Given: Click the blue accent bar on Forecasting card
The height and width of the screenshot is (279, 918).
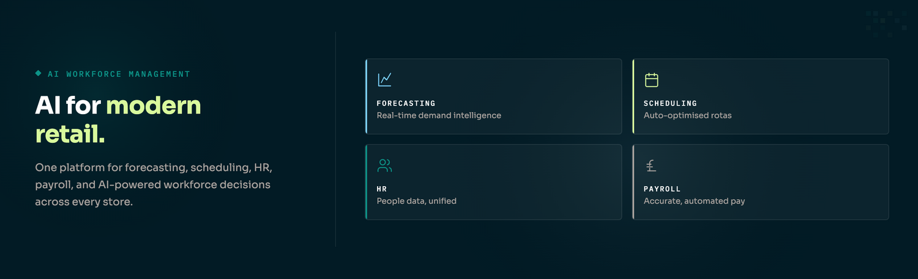Looking at the screenshot, I should click(x=366, y=96).
